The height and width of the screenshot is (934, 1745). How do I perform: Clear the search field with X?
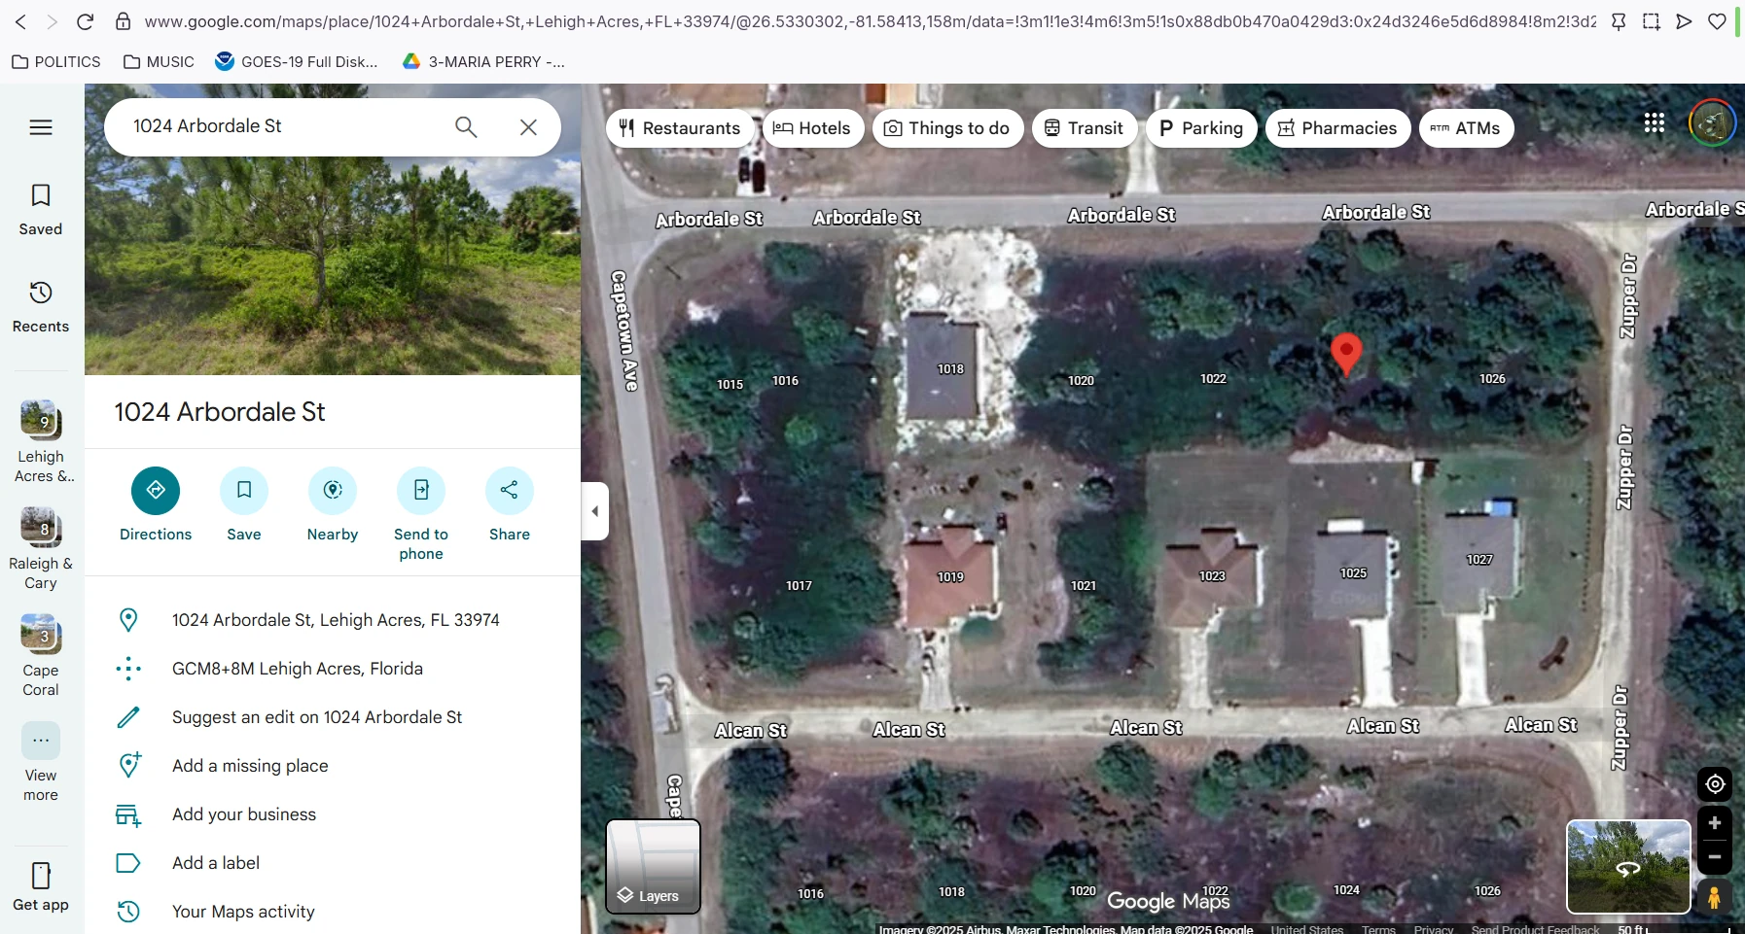click(x=528, y=126)
